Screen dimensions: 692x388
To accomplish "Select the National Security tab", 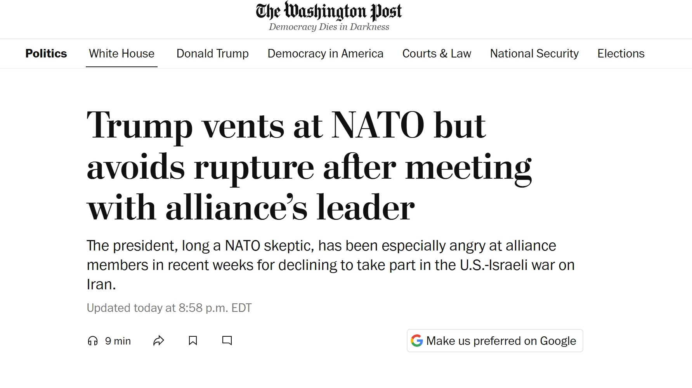I will [x=534, y=54].
